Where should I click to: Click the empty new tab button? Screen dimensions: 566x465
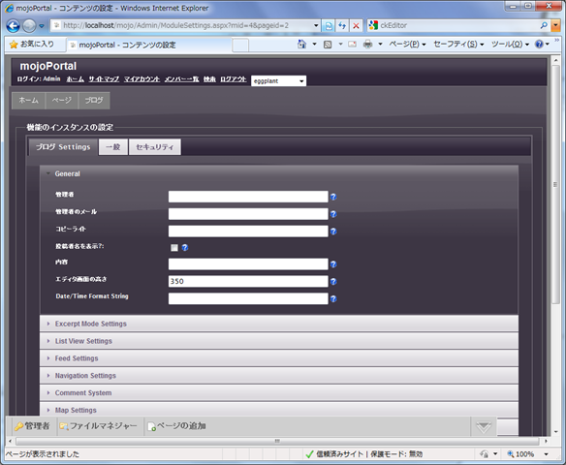(x=240, y=46)
